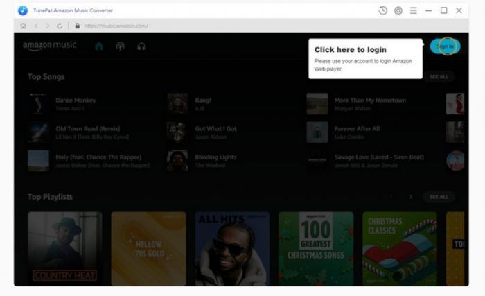Open 100 Greatest Christmas Songs playlist

pos(316,249)
